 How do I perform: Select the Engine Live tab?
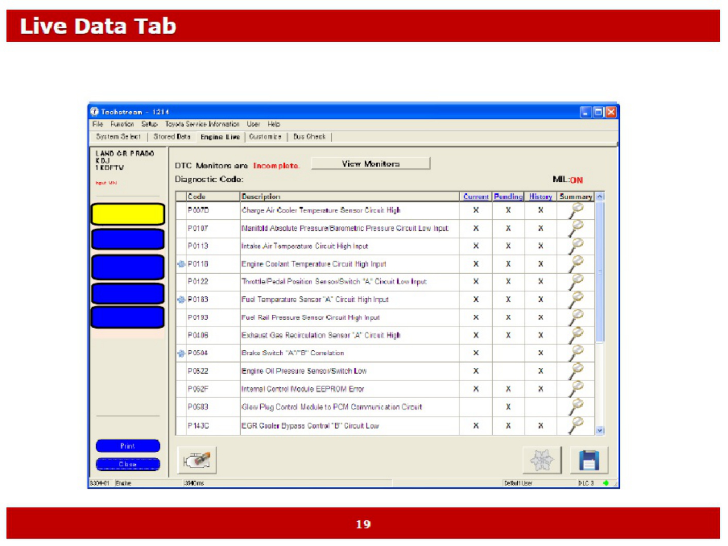click(x=220, y=137)
